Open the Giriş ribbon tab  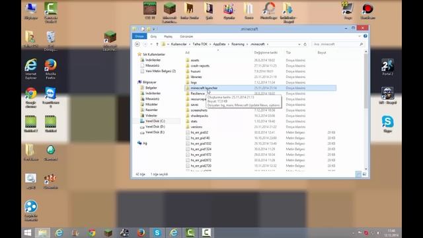[153, 36]
